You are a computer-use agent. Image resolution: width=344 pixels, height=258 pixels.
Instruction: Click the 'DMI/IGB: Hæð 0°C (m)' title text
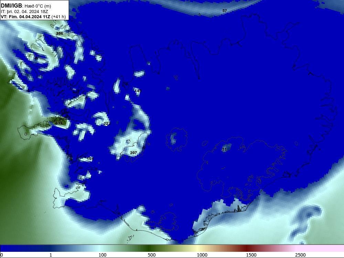pos(26,6)
